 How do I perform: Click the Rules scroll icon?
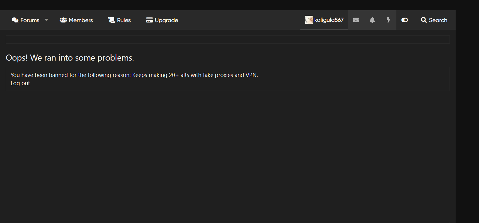pos(111,20)
